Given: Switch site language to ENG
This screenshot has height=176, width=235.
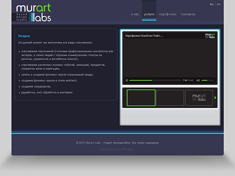Looking at the screenshot, I should [218, 4].
